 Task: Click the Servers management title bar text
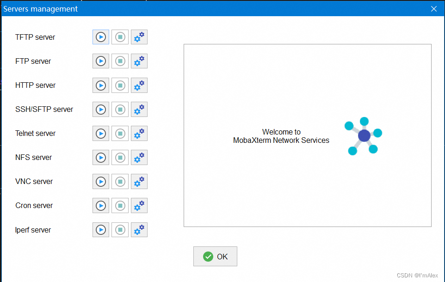pyautogui.click(x=40, y=9)
